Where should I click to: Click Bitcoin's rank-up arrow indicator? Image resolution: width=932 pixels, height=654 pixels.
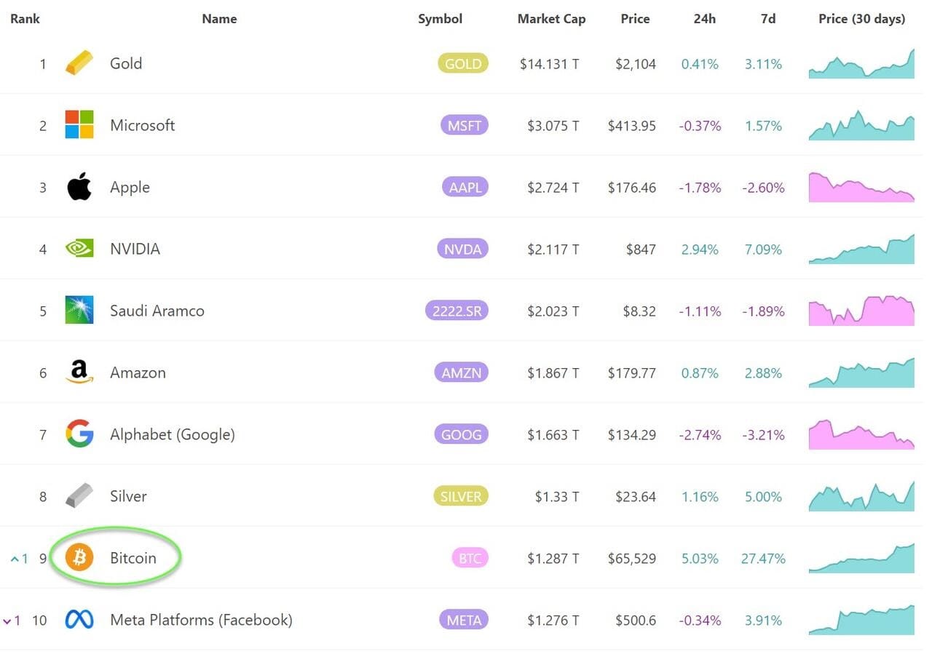point(19,559)
